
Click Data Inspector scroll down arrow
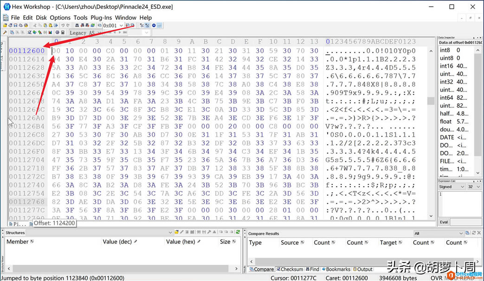coord(478,173)
